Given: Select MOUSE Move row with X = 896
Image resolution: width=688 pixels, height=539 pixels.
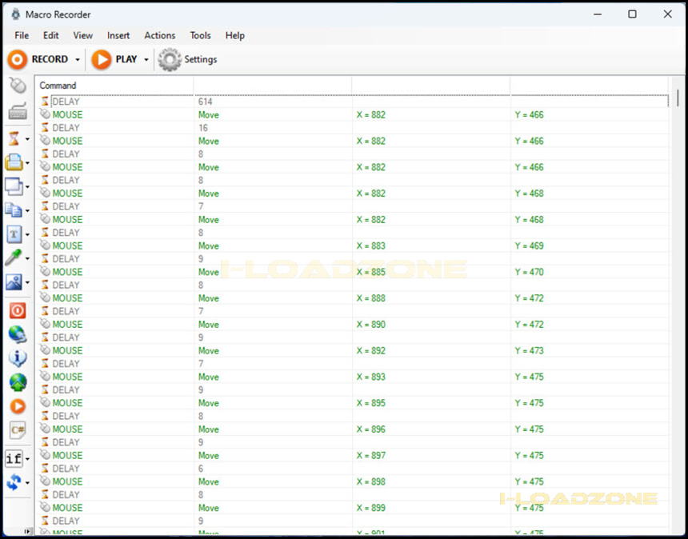Looking at the screenshot, I should click(x=352, y=429).
